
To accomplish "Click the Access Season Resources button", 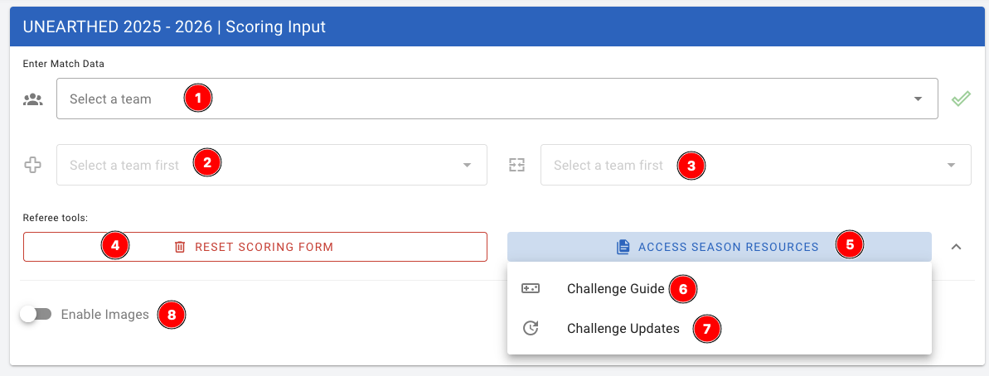I will [720, 247].
